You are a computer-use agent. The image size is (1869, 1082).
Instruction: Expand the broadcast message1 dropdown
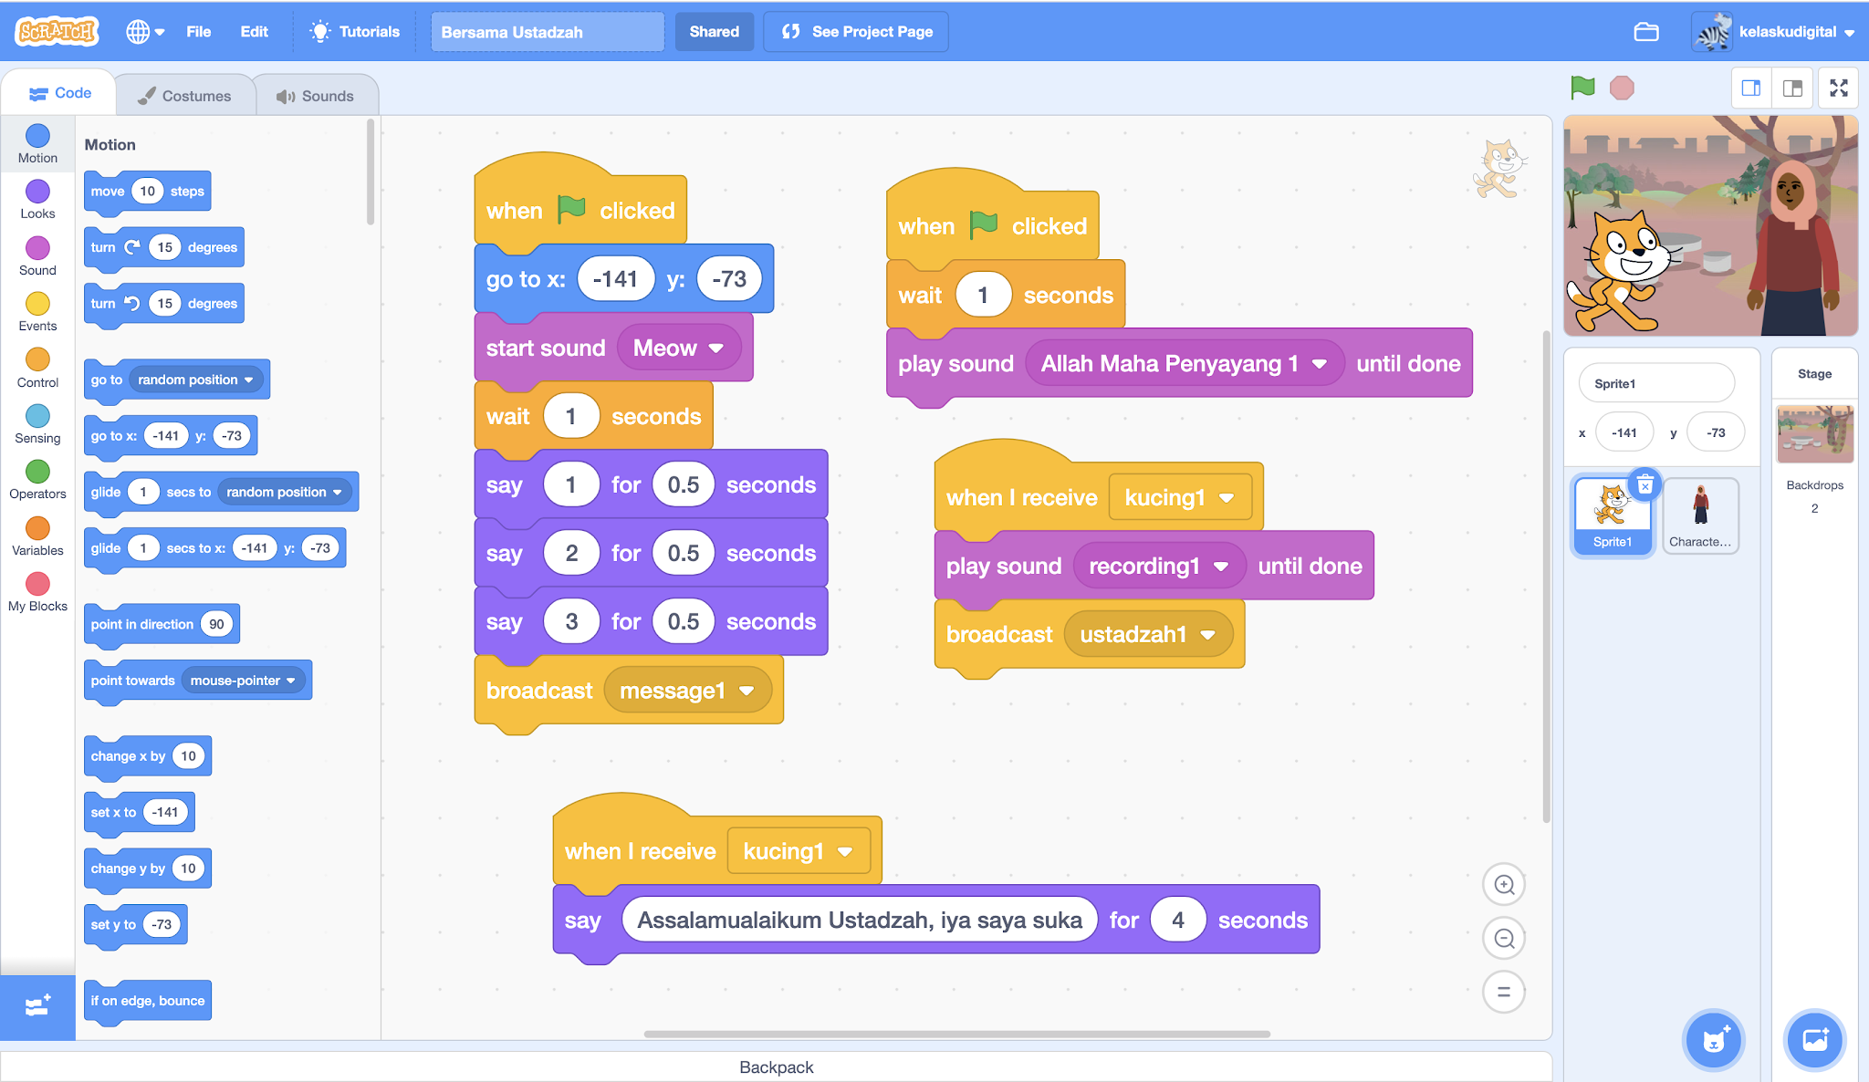(747, 692)
